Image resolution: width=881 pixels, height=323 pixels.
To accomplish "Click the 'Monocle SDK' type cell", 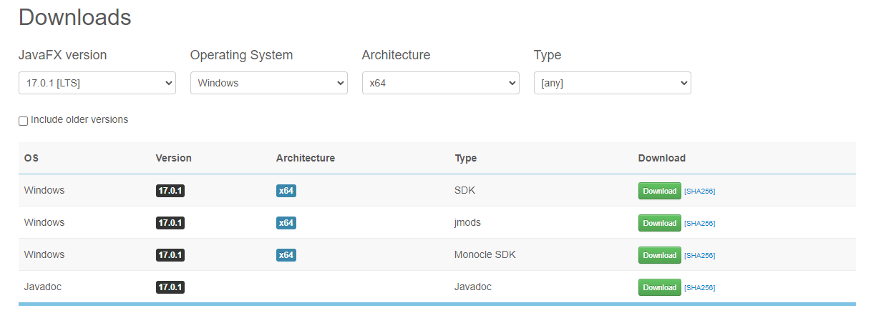I will click(485, 254).
